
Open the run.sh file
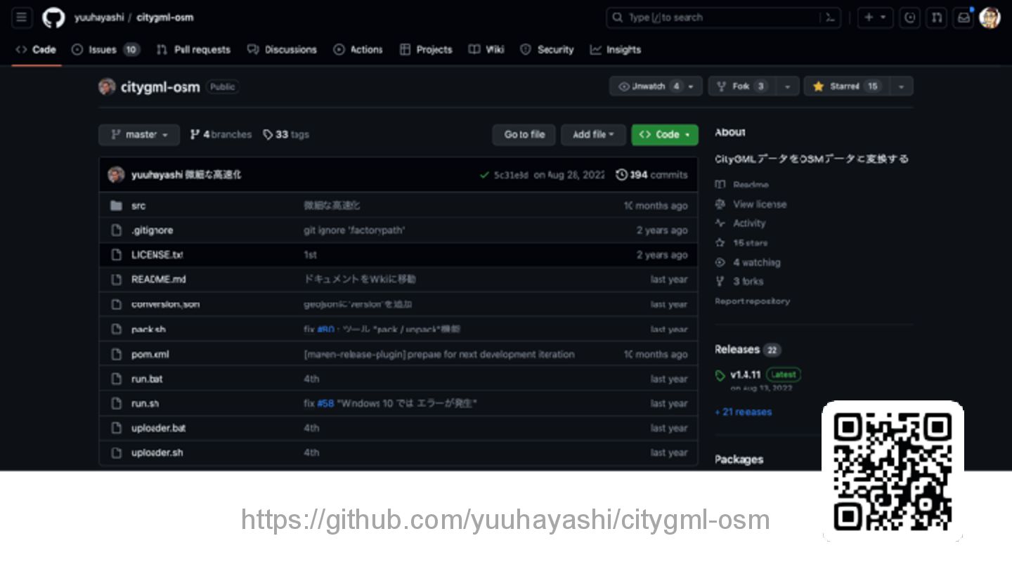pyautogui.click(x=145, y=403)
